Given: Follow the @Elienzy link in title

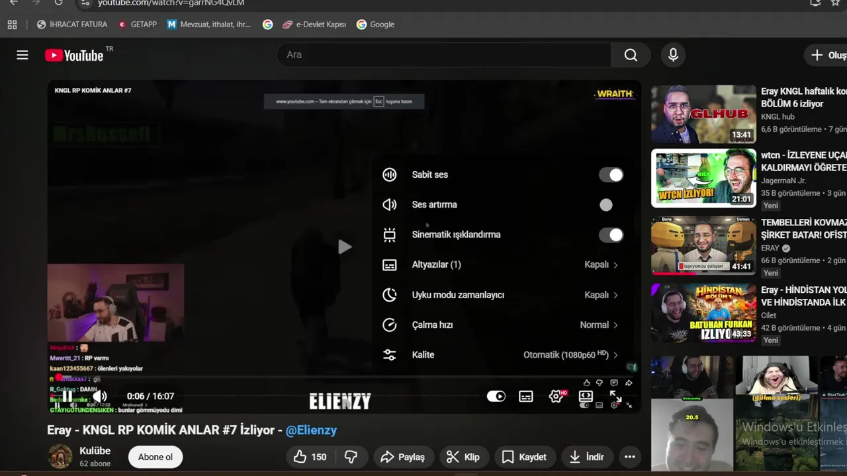Looking at the screenshot, I should tap(311, 430).
